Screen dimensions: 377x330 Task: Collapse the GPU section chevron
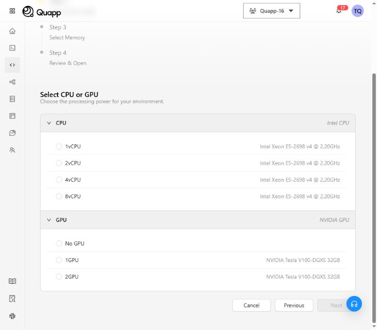(x=49, y=220)
